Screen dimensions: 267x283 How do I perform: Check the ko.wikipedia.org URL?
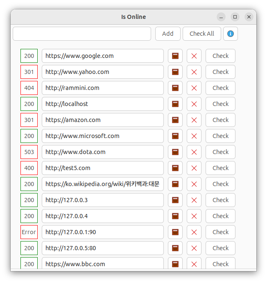(220, 184)
